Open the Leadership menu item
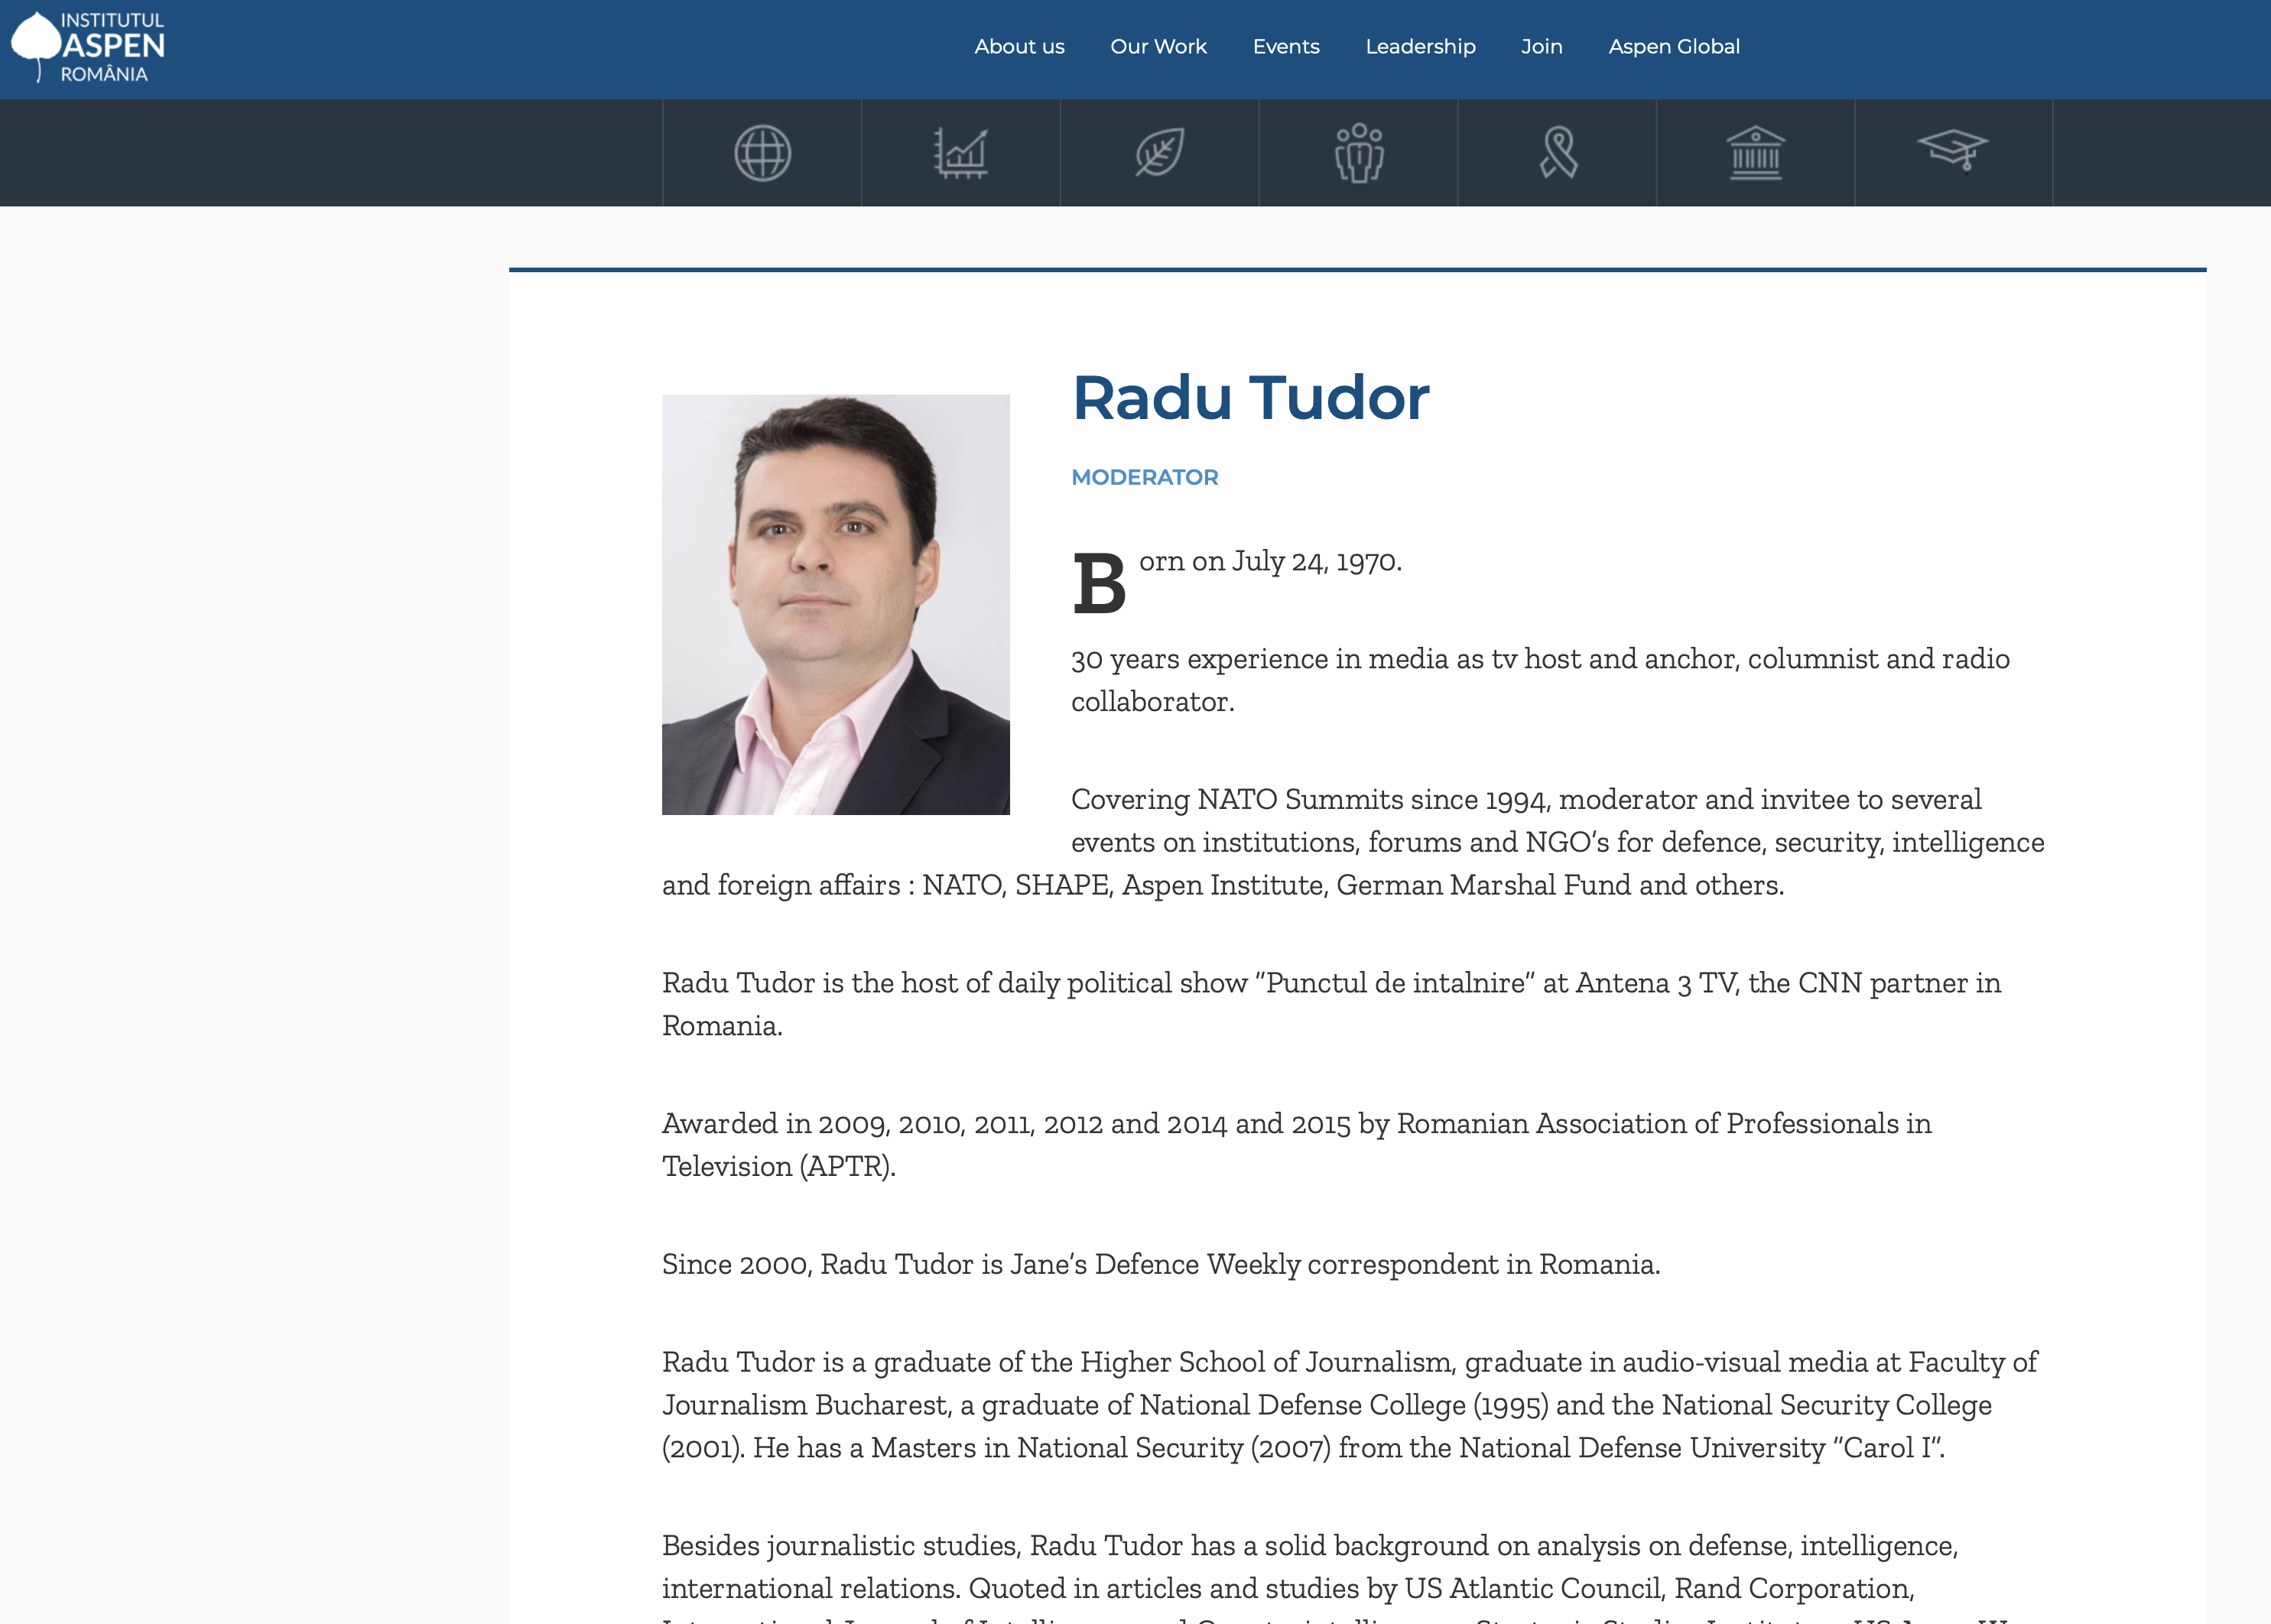2271x1624 pixels. coord(1420,47)
